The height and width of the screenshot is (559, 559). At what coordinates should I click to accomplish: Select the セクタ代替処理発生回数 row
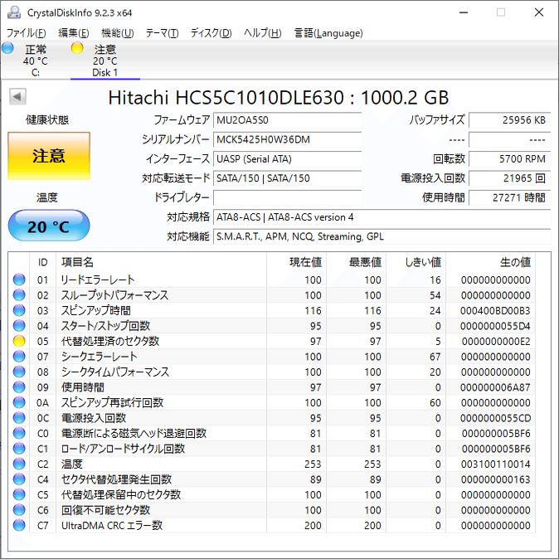click(272, 479)
